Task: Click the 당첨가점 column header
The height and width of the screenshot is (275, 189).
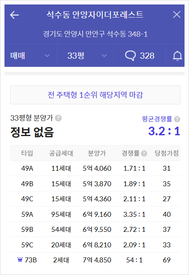Action: pos(167,153)
